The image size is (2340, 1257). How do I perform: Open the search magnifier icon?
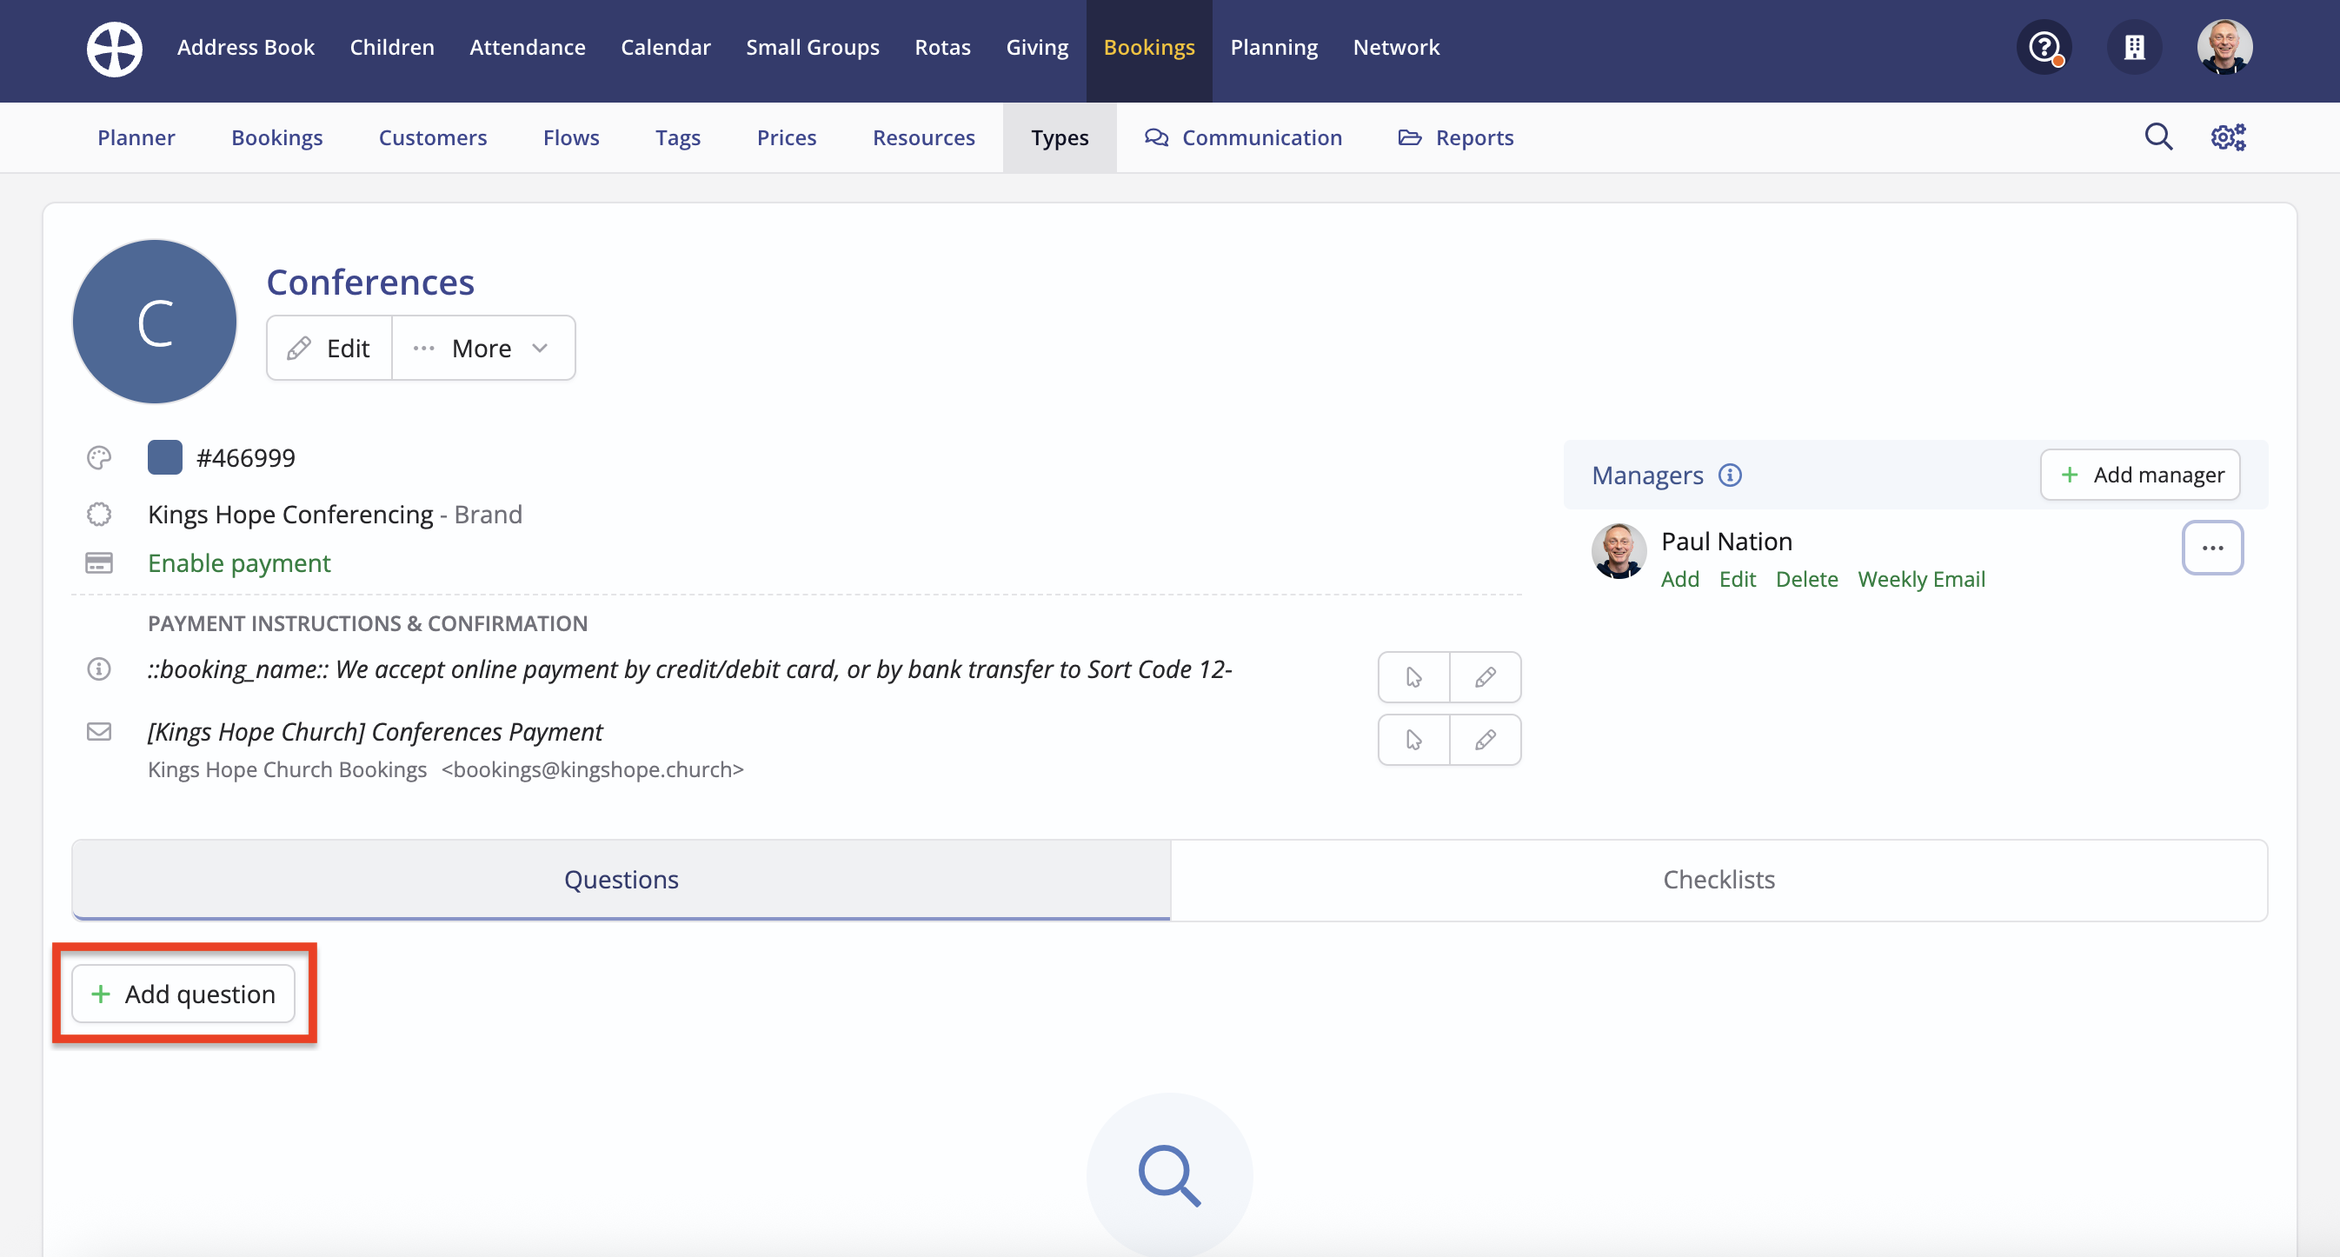pyautogui.click(x=2158, y=137)
